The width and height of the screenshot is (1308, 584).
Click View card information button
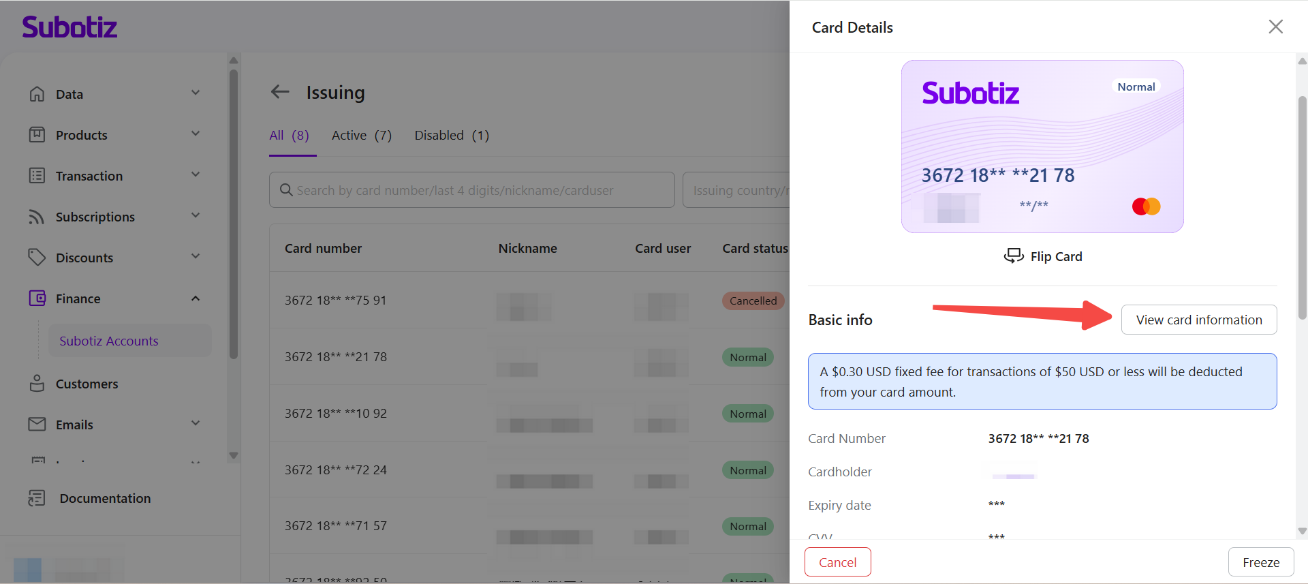1199,320
